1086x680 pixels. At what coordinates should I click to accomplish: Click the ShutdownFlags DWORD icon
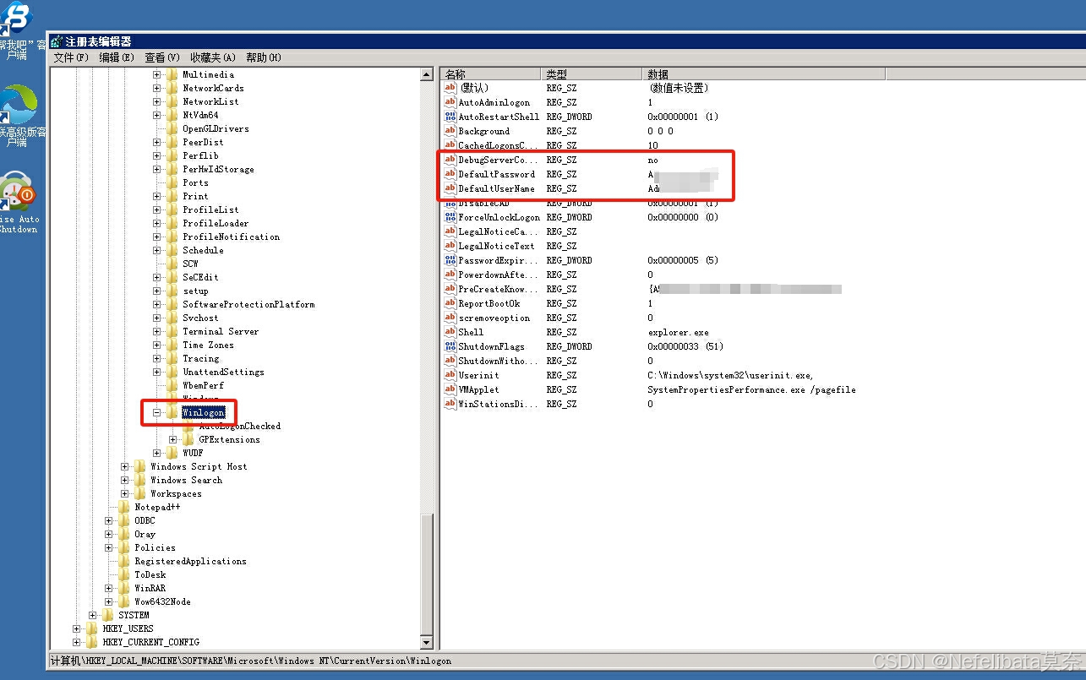(450, 346)
